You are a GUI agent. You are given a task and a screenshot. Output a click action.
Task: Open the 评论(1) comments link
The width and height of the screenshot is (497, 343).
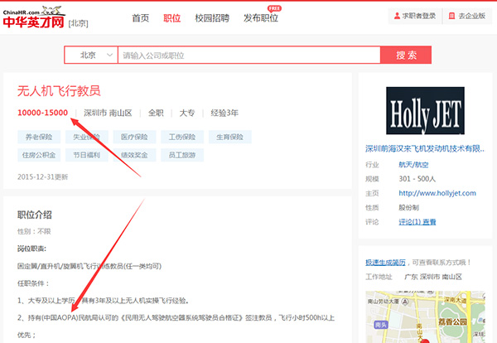pos(417,222)
